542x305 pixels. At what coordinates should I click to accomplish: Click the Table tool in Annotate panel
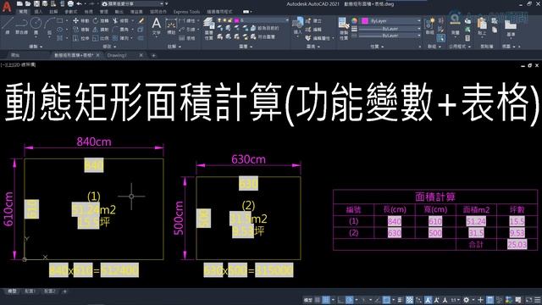click(186, 38)
